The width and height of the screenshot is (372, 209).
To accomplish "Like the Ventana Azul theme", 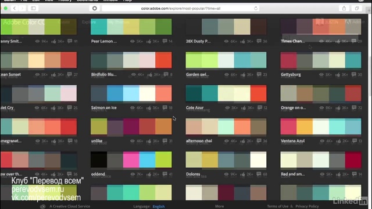I will click(x=338, y=141).
